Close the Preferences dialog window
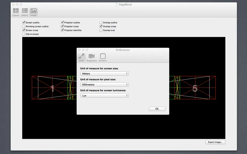 click(x=79, y=50)
